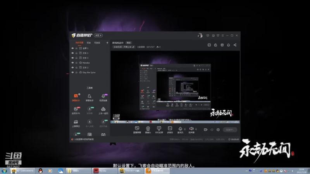
Task: Click the layout grid icon beside bell
Action: (x=222, y=45)
